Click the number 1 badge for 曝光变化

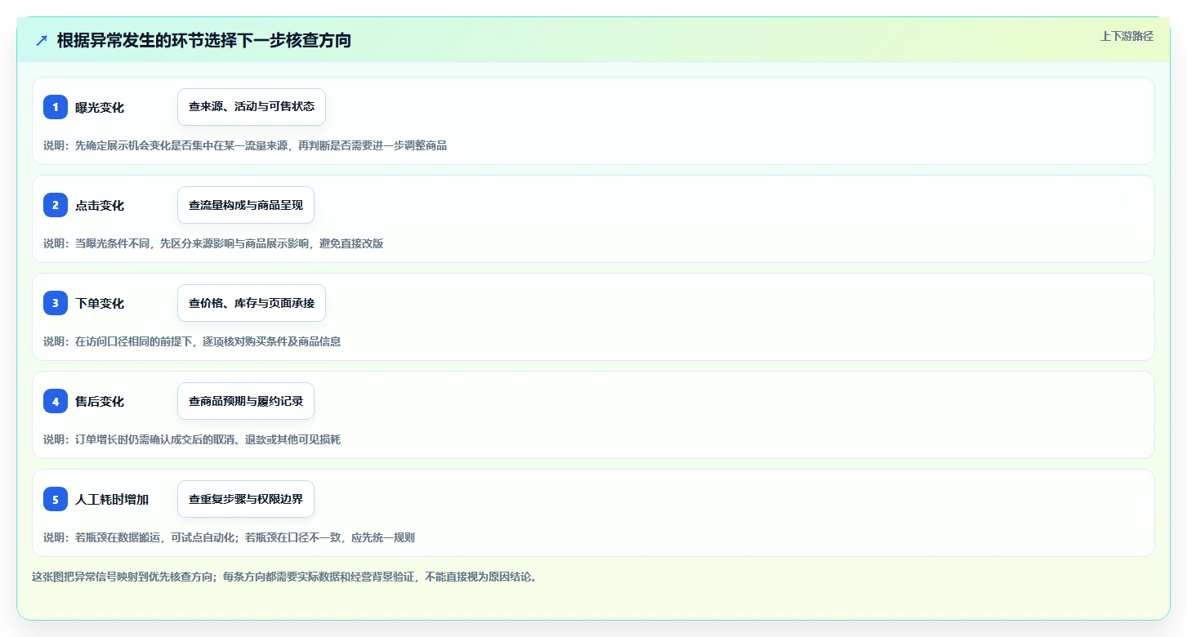pyautogui.click(x=56, y=107)
